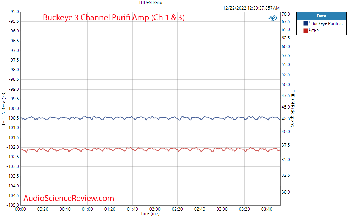Click the 03:00 time axis label
Viewport: 348px width, 217px height.
[222, 209]
